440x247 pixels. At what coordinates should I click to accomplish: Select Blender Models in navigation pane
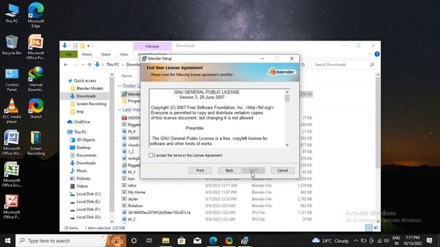pyautogui.click(x=89, y=89)
